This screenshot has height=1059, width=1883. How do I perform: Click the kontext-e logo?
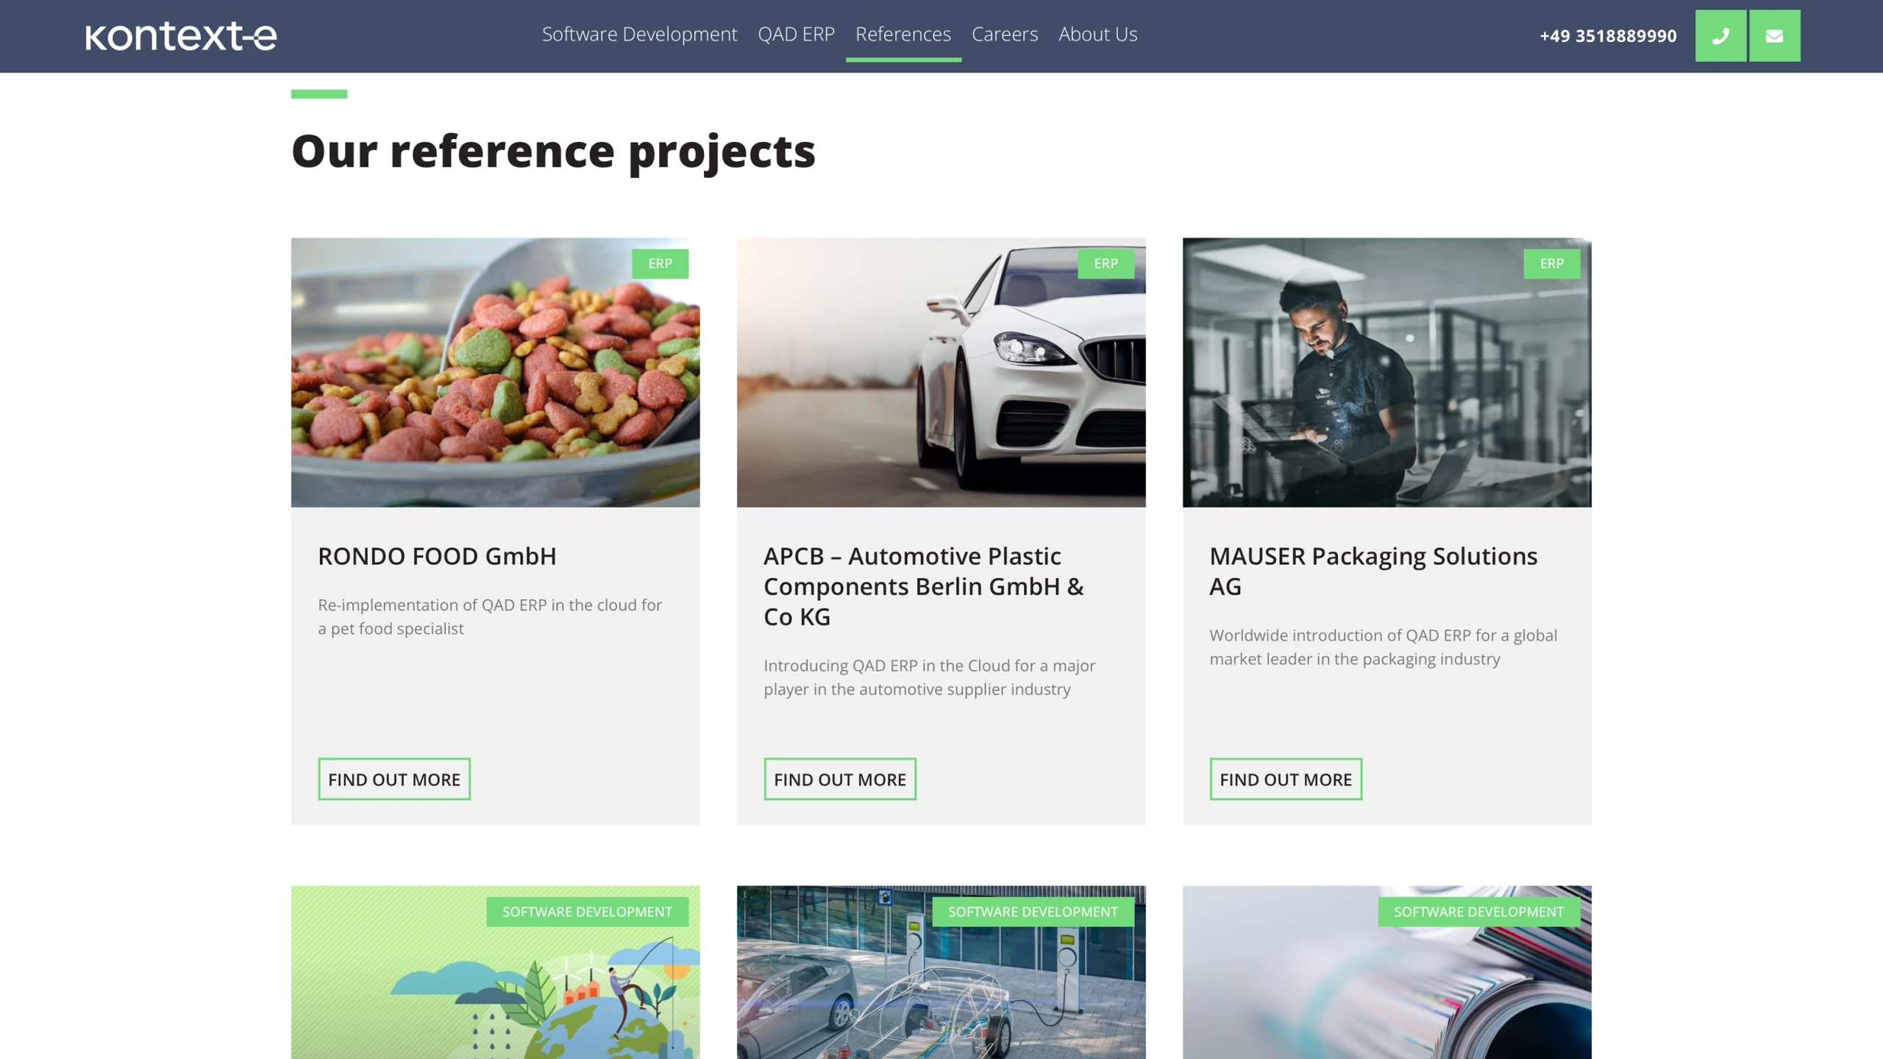click(181, 36)
